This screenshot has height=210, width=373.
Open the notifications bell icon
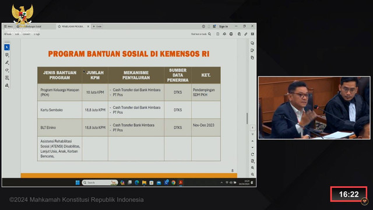click(209, 26)
